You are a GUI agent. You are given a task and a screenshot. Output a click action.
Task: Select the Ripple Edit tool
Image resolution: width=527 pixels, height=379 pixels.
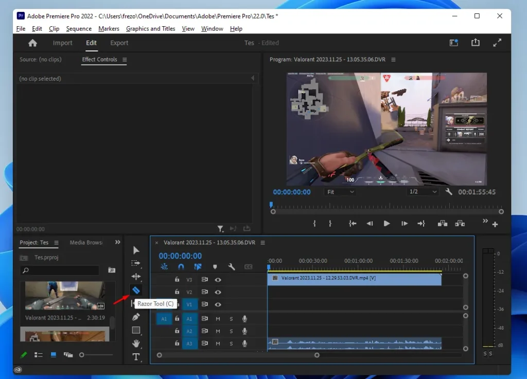[136, 277]
